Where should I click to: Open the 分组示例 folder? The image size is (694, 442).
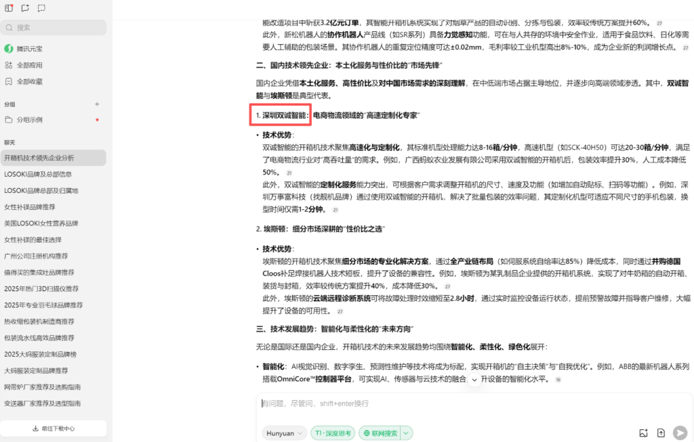click(x=29, y=120)
